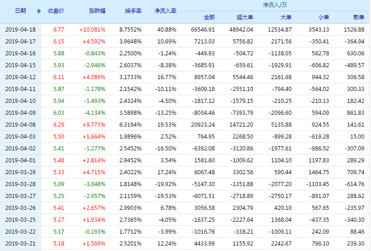Click closing price 6.29 on 2019-04-08
This screenshot has width=371, height=251.
pyautogui.click(x=59, y=124)
